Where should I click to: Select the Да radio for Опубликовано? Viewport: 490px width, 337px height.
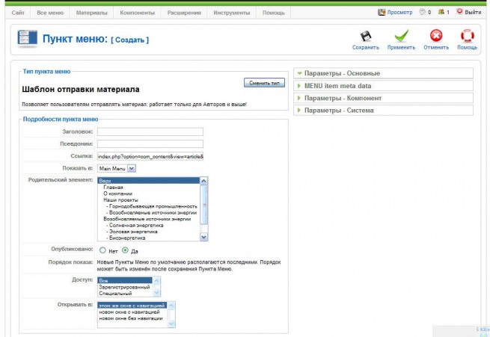tap(125, 250)
